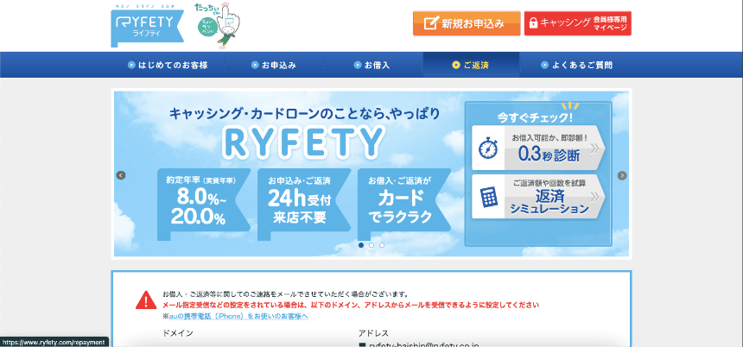Click the 24h受付 来店不要 banner flag
The image size is (743, 347).
(304, 204)
